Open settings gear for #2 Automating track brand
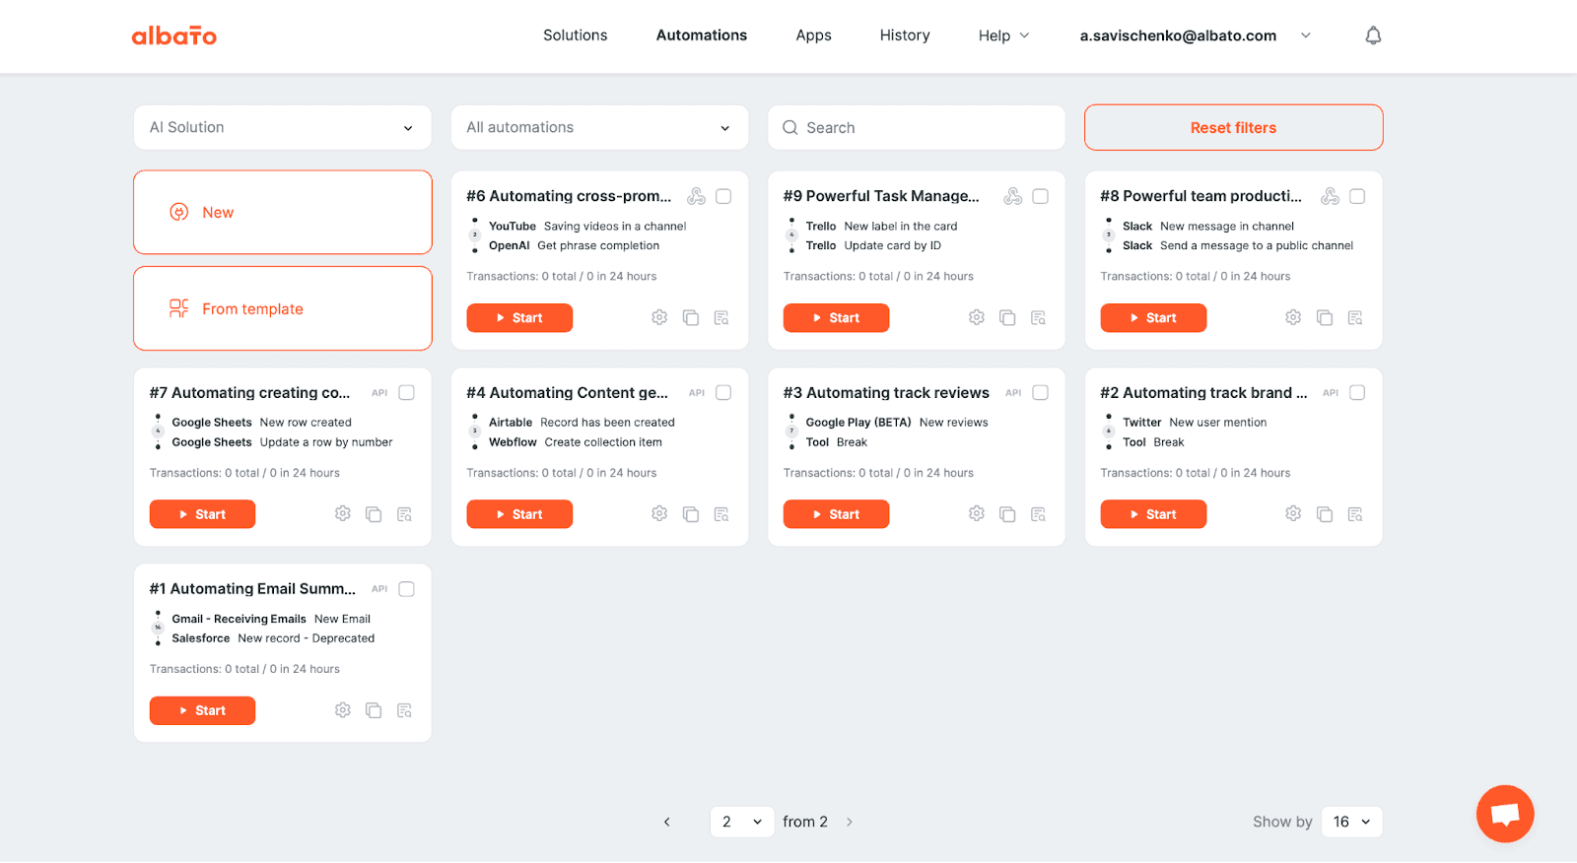This screenshot has height=863, width=1577. click(x=1293, y=513)
